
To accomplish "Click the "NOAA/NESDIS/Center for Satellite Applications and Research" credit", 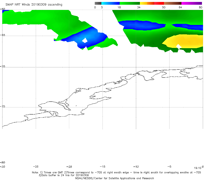I will [x=114, y=178].
